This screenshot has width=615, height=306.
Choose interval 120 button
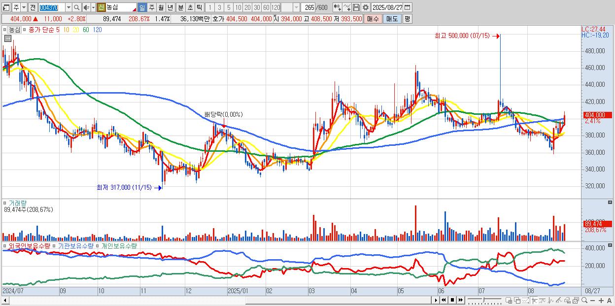(x=276, y=7)
